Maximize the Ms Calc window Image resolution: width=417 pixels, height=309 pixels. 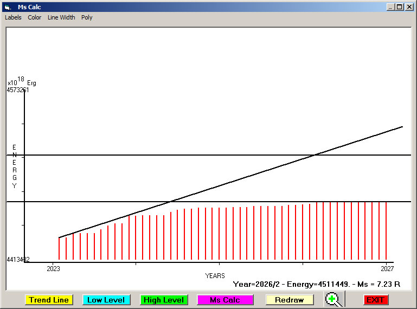click(x=399, y=7)
